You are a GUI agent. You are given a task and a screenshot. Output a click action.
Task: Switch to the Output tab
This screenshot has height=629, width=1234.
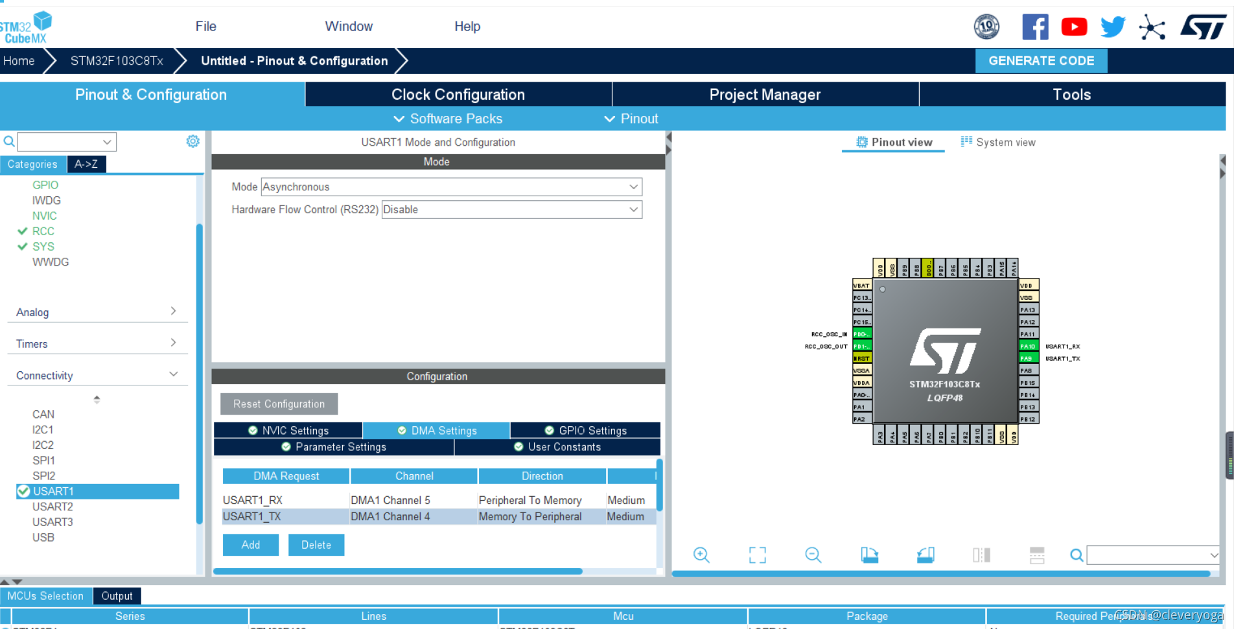coord(117,596)
